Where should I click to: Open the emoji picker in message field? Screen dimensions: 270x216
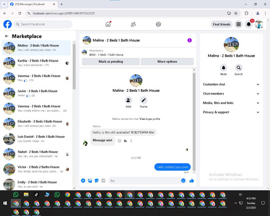183,180
